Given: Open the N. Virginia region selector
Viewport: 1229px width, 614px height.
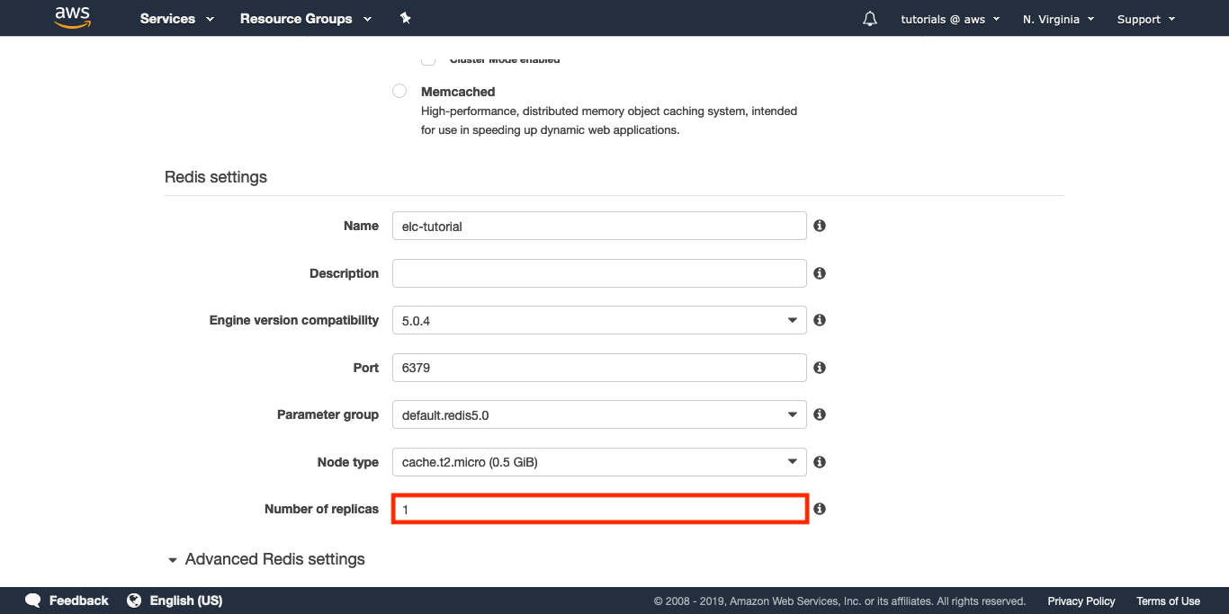Looking at the screenshot, I should pyautogui.click(x=1058, y=19).
